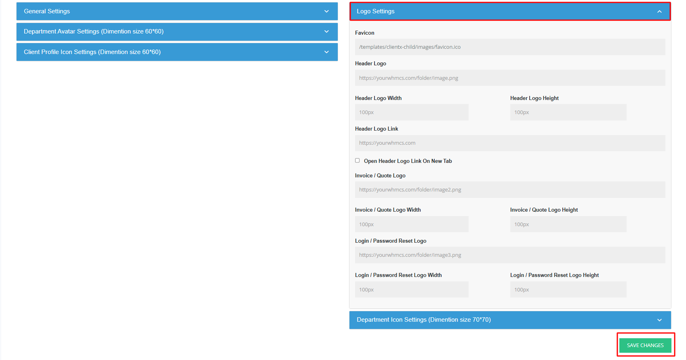Image resolution: width=686 pixels, height=360 pixels.
Task: Focus the Header Logo URL field
Action: 510,78
